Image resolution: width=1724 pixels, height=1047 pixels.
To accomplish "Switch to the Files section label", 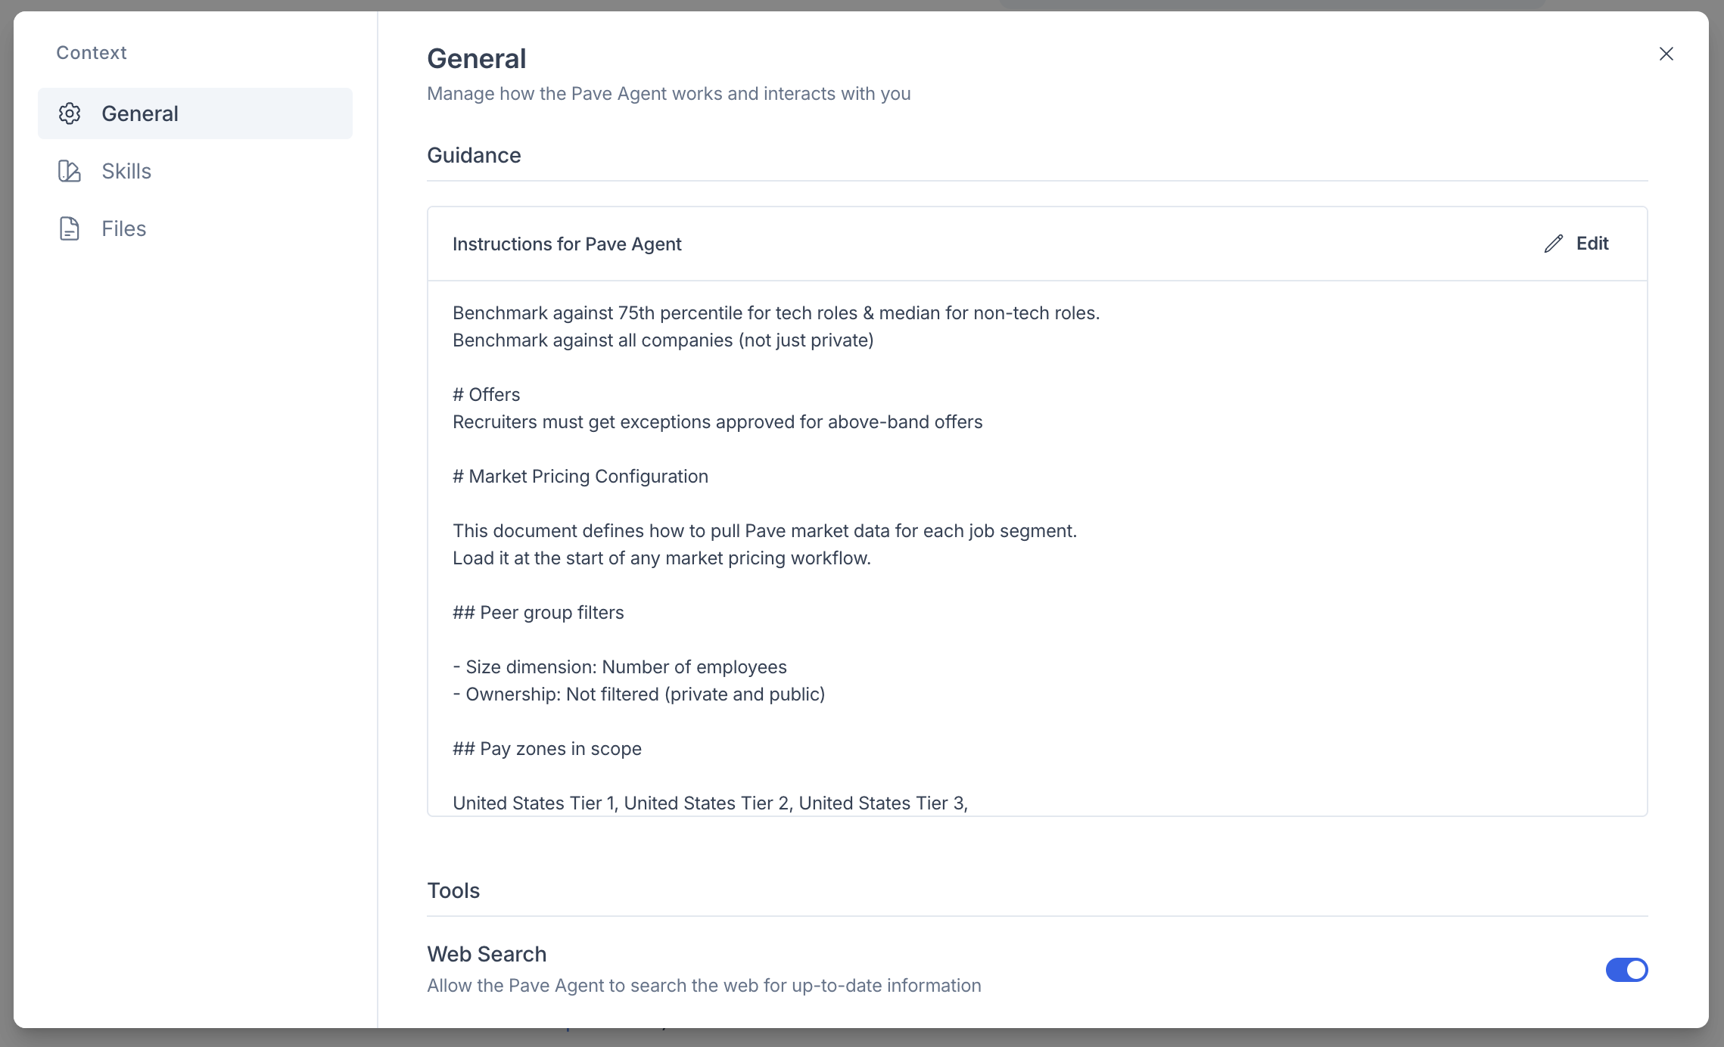I will pyautogui.click(x=124, y=228).
